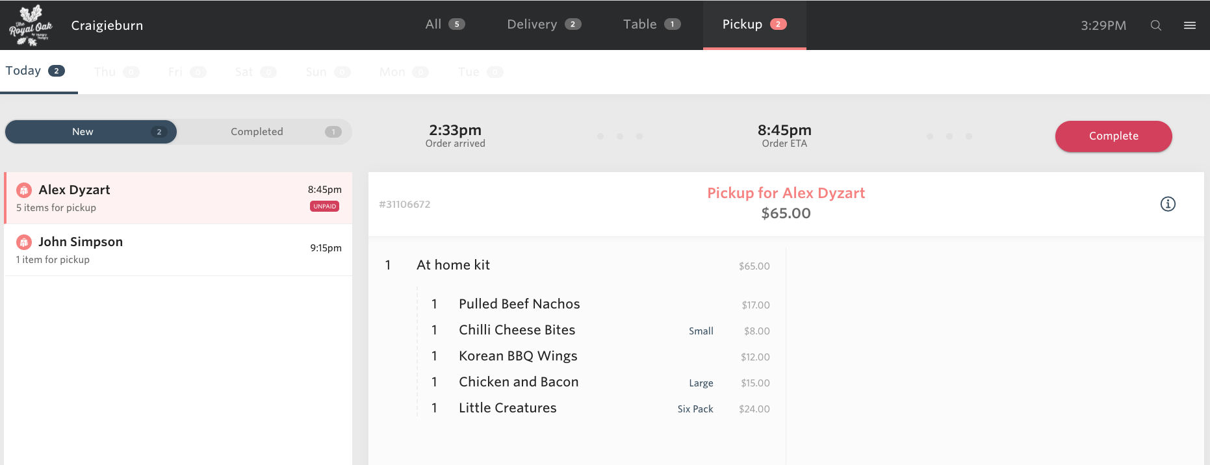Switch to New orders toggle
1210x465 pixels.
91,132
